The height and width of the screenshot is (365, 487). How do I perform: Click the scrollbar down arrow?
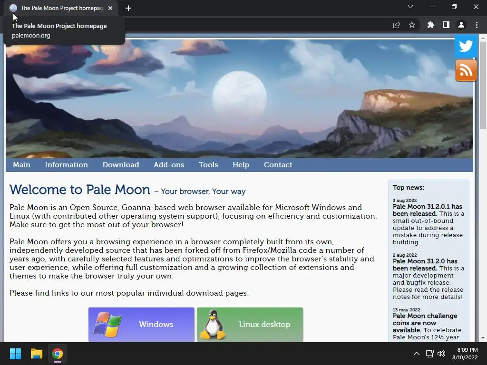pos(483,338)
